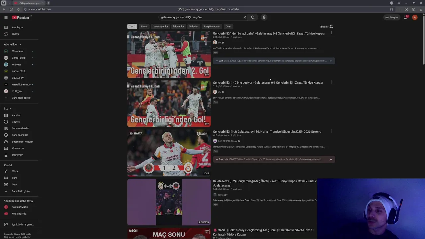The height and width of the screenshot is (239, 425).
Task: Click the Oluştur create button
Action: (x=392, y=17)
